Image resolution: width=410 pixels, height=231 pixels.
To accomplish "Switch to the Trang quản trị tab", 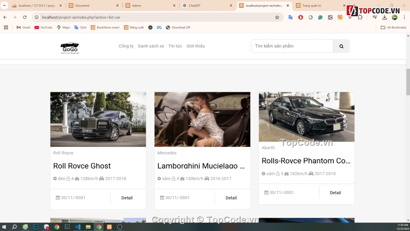I will (321, 6).
